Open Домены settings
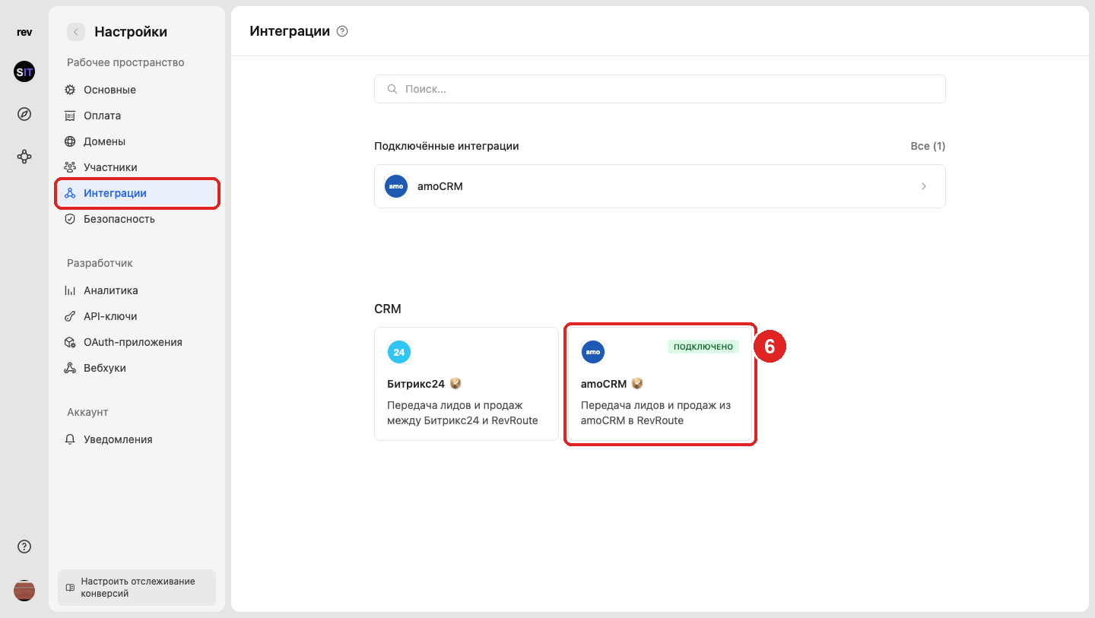Image resolution: width=1095 pixels, height=618 pixels. (x=137, y=141)
